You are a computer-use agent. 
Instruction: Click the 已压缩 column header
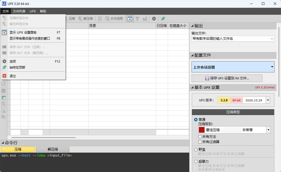coord(162,26)
